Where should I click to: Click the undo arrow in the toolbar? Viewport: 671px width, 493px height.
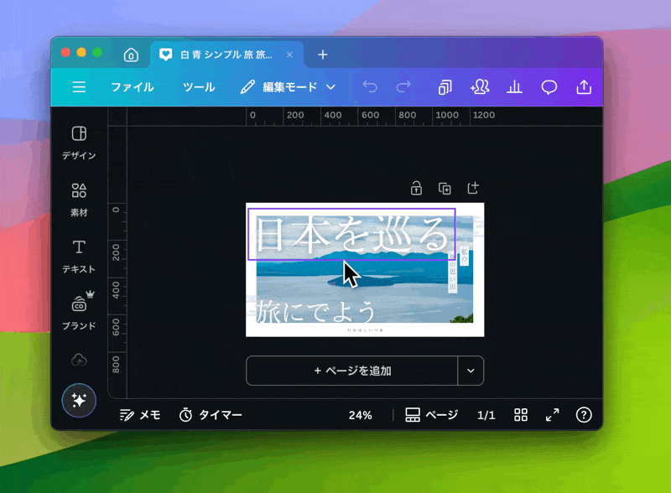pyautogui.click(x=370, y=87)
